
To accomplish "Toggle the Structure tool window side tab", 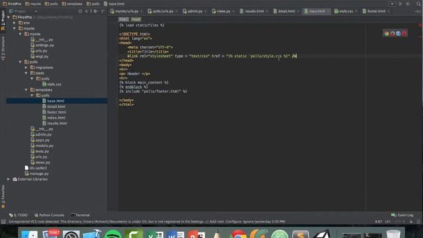I will click(3, 48).
